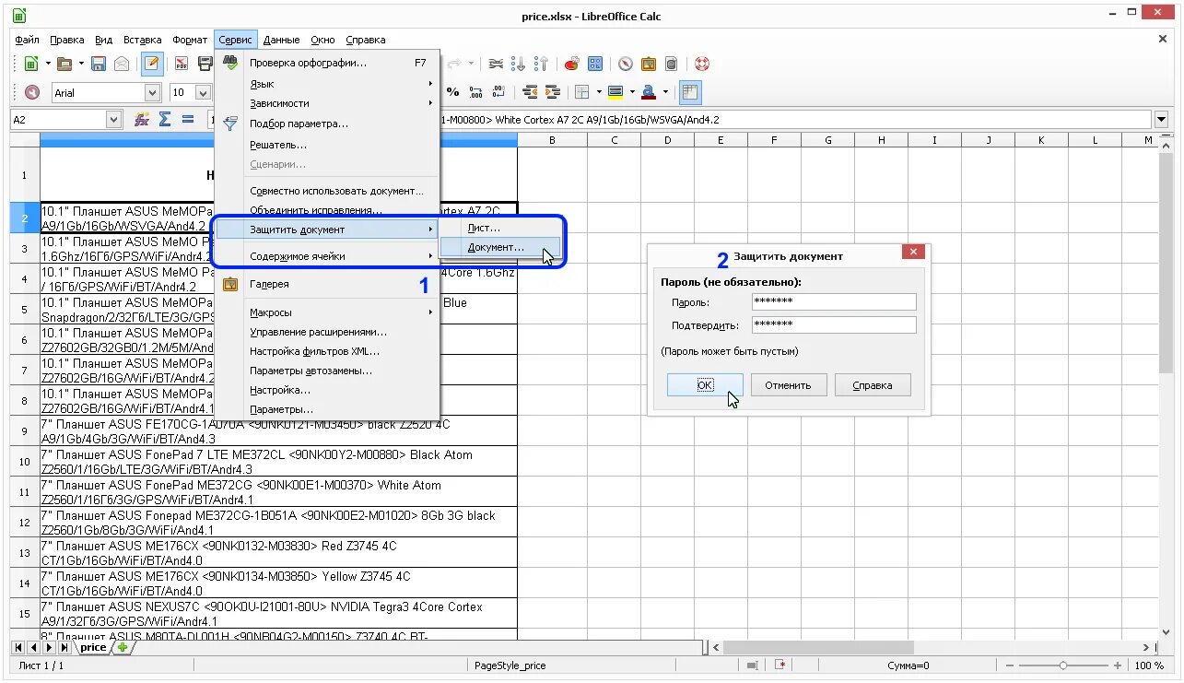Click the New spreadsheet icon

click(x=31, y=64)
